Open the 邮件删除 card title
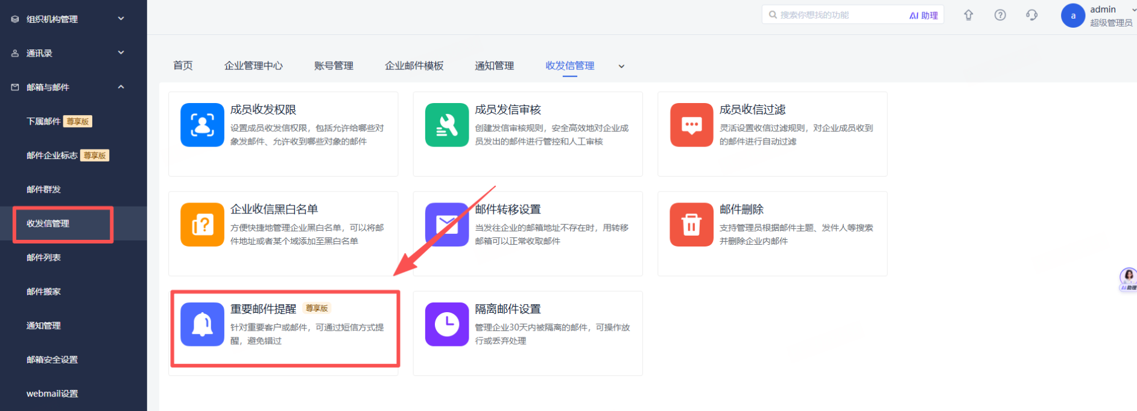 741,209
